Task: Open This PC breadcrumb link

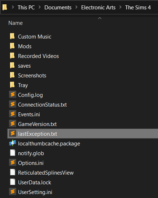Action: coord(26,8)
